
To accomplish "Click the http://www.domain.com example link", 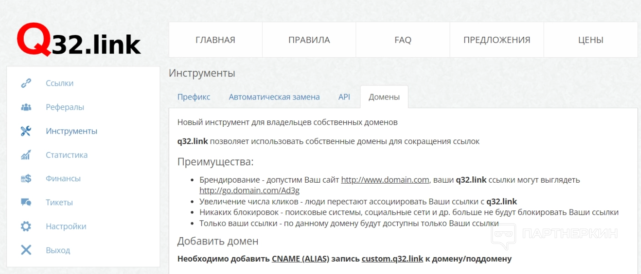I will pyautogui.click(x=385, y=179).
